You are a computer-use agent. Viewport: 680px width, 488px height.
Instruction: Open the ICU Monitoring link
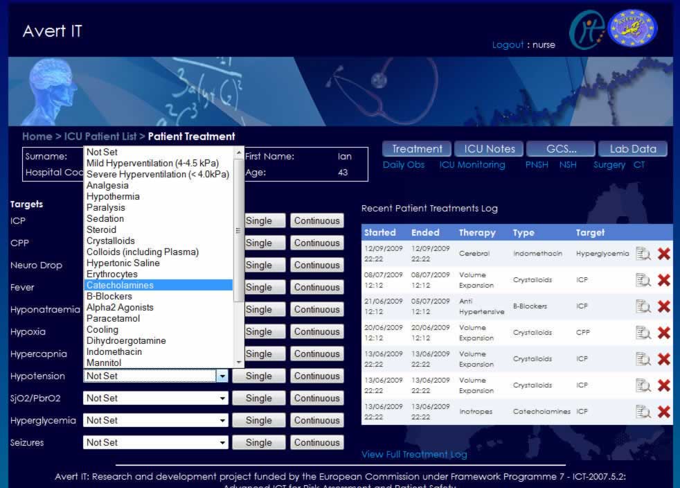coord(472,165)
